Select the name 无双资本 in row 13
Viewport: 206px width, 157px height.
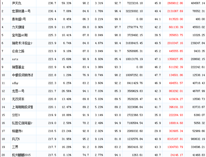pyautogui.click(x=18, y=99)
